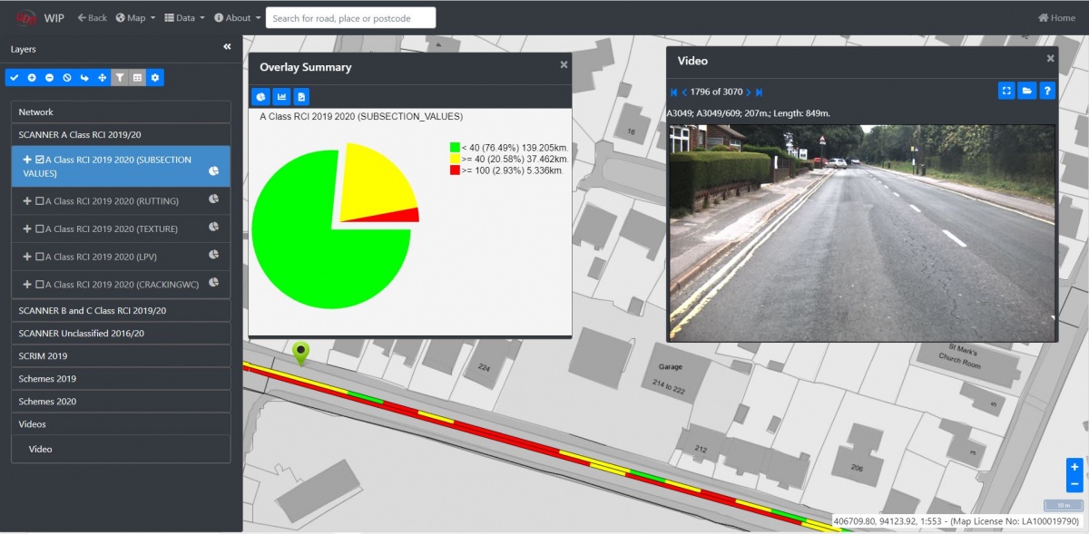This screenshot has height=534, width=1089.
Task: Enable the TEXTURE layer checkbox
Action: [40, 228]
